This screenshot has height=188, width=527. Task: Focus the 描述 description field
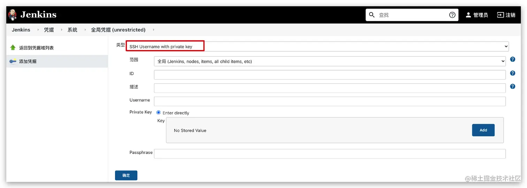pos(330,88)
